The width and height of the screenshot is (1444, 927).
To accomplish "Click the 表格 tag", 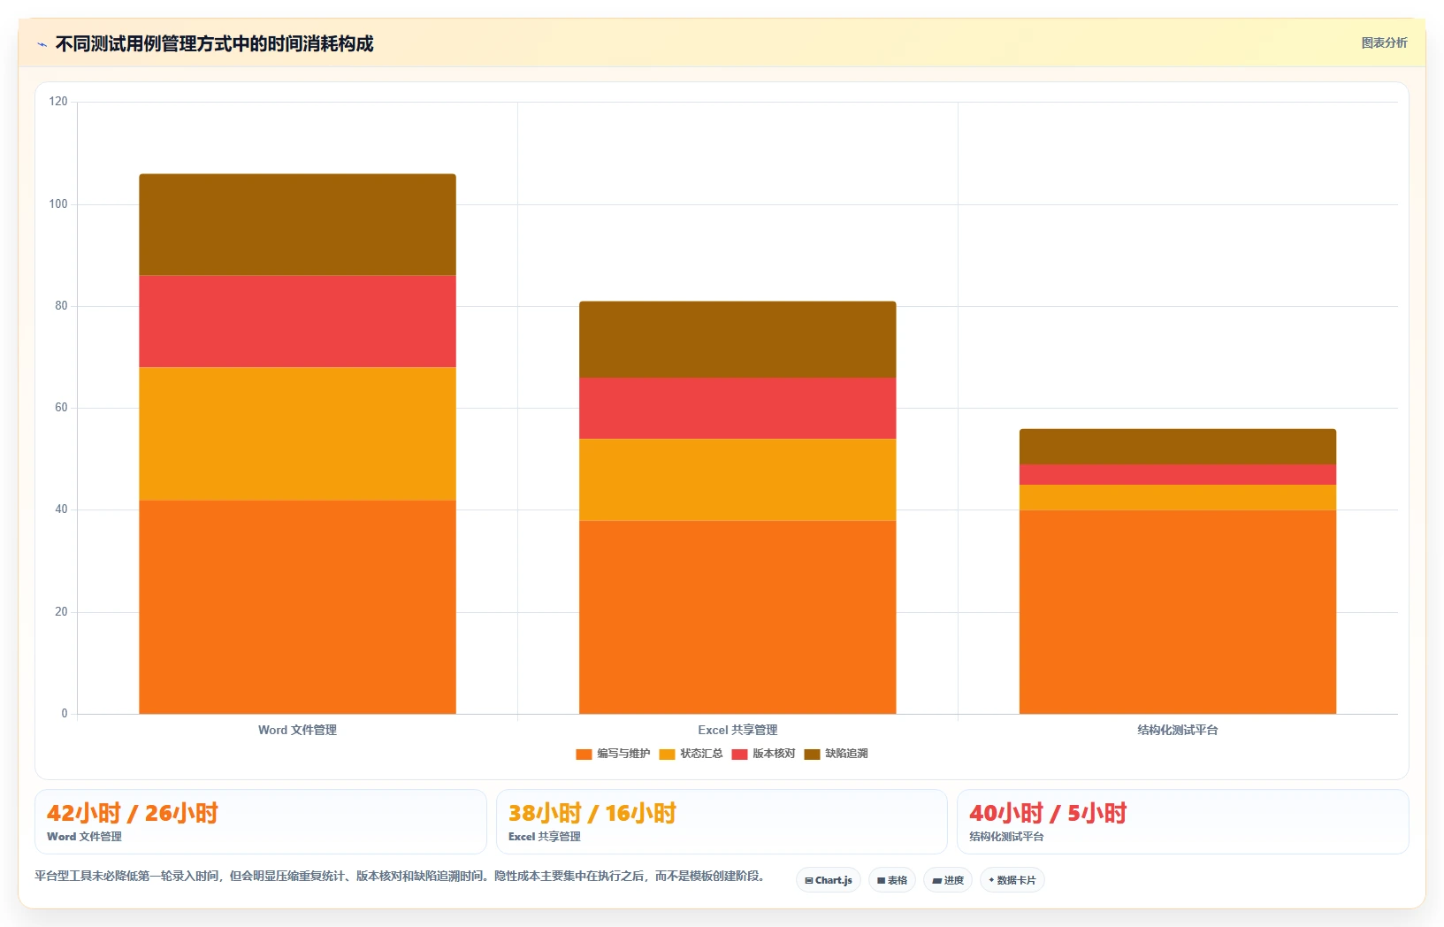I will pos(892,880).
